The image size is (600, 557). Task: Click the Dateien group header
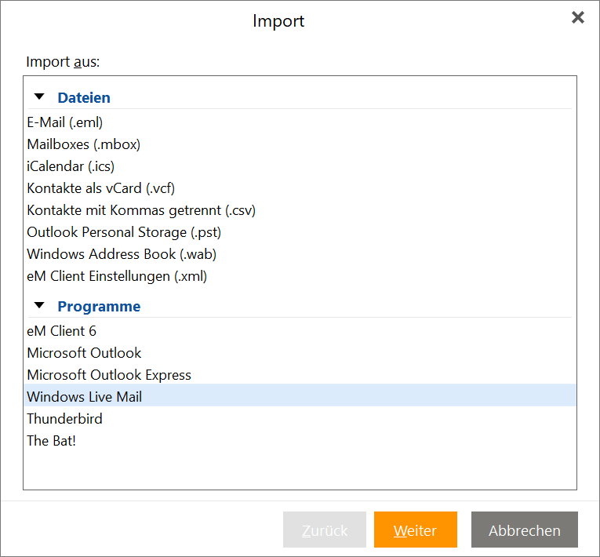point(84,97)
